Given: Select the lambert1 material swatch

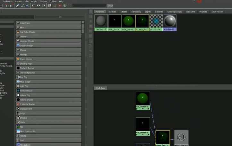Looking at the screenshot, I should [101, 23].
